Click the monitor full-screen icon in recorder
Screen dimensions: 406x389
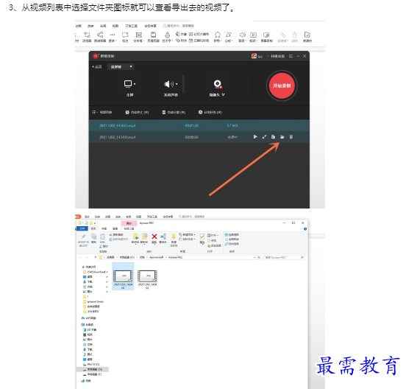coord(128,84)
